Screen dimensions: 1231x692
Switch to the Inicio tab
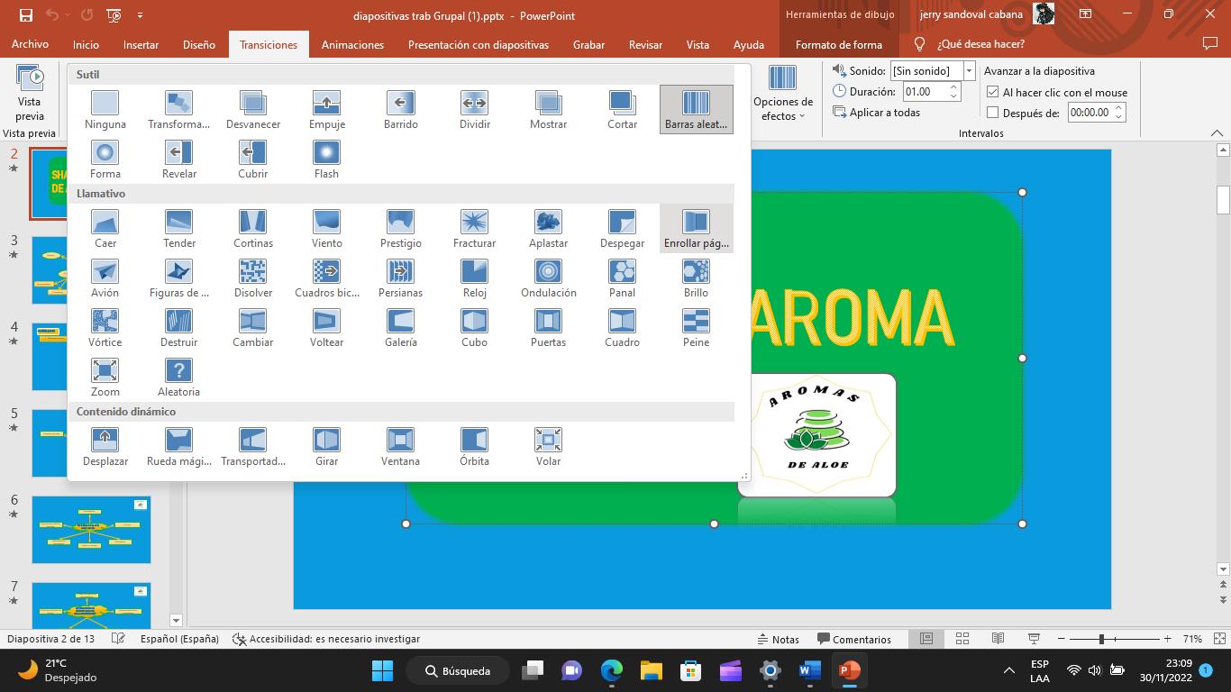coord(86,44)
